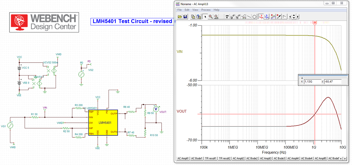Switch to the TR result1 tab
This screenshot has width=353, height=165.
211,158
